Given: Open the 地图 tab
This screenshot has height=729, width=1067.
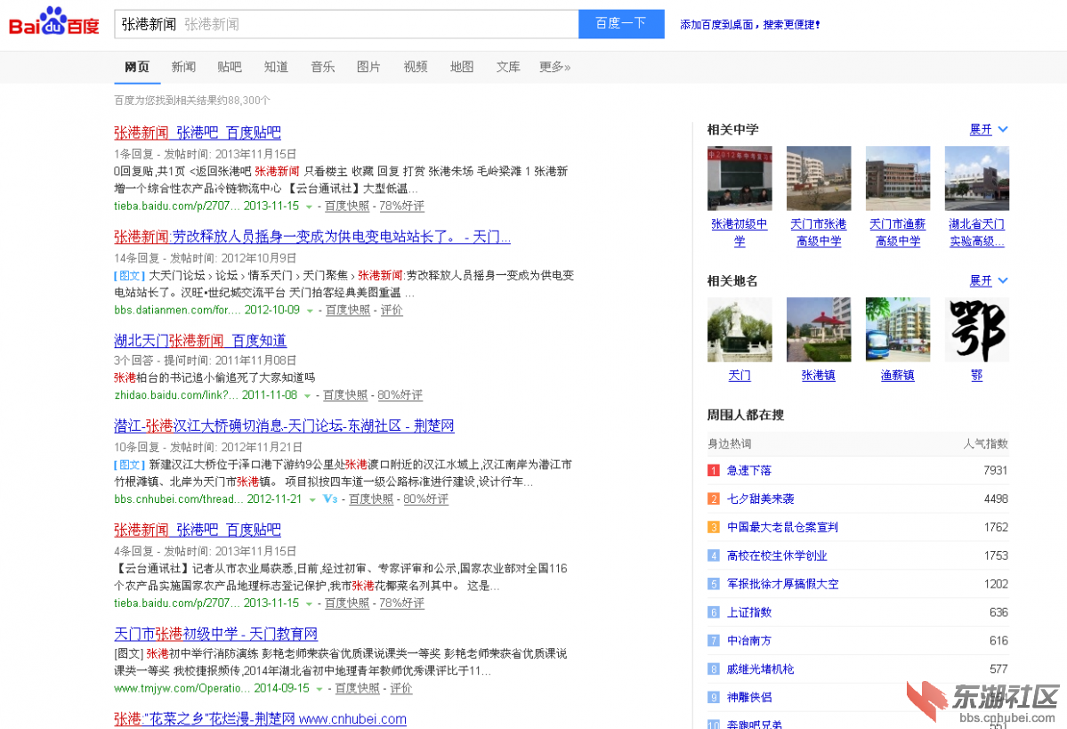Looking at the screenshot, I should click(461, 67).
